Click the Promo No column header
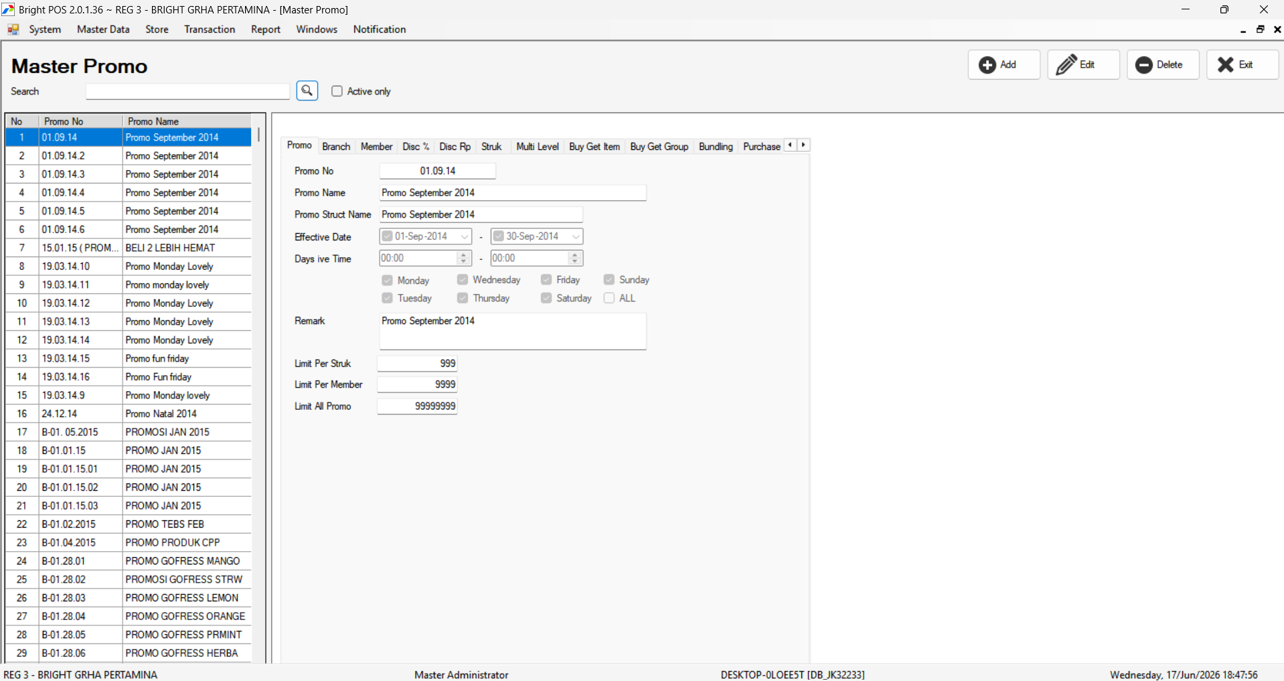 [x=81, y=121]
